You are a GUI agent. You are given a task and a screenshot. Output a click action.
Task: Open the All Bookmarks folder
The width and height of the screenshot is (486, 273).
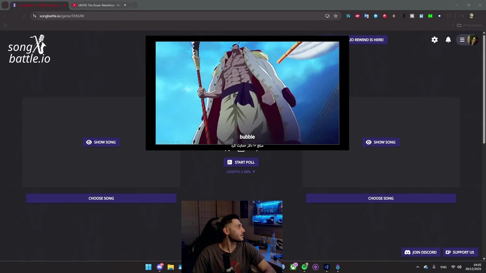pyautogui.click(x=470, y=25)
